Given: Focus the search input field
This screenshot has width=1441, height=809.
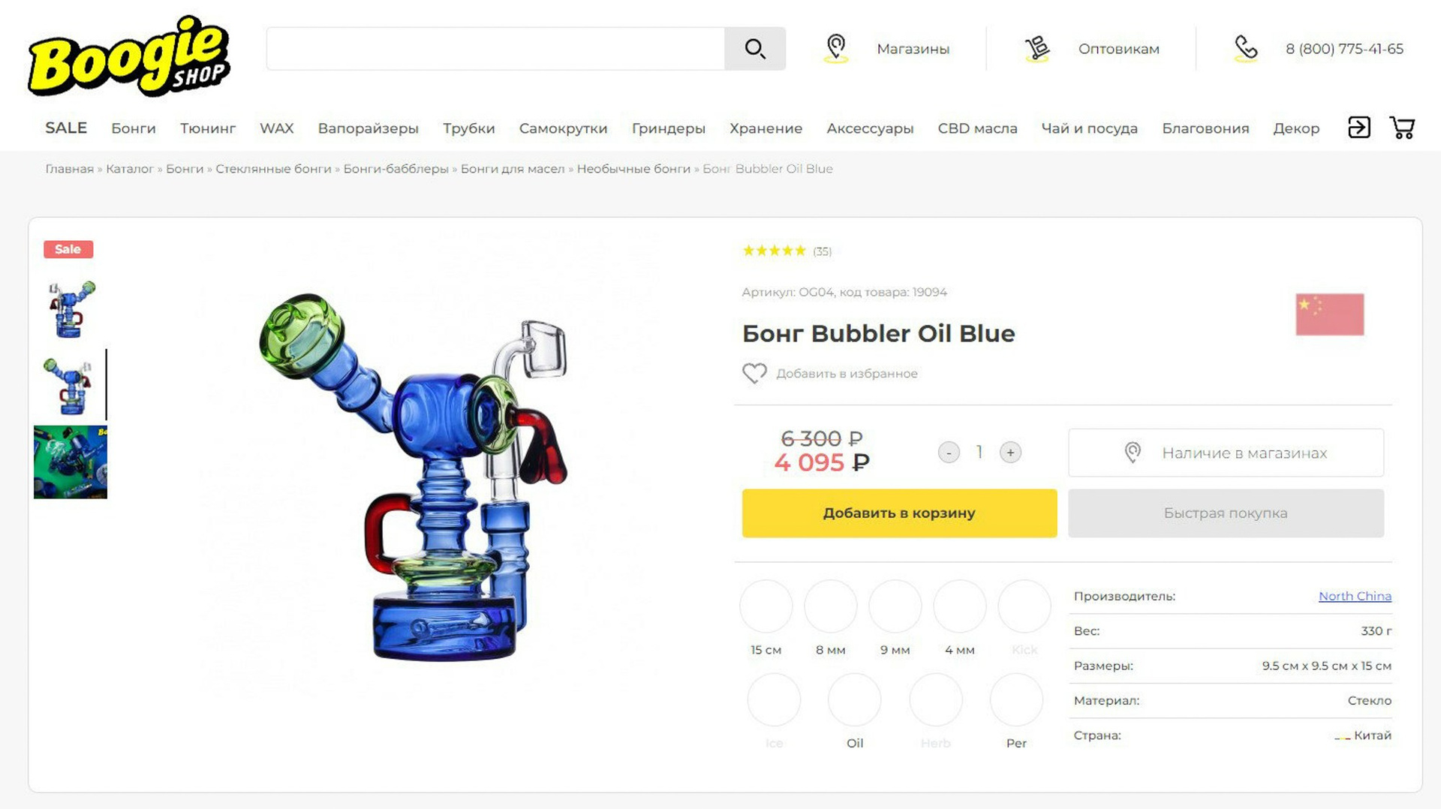Looking at the screenshot, I should pyautogui.click(x=495, y=49).
